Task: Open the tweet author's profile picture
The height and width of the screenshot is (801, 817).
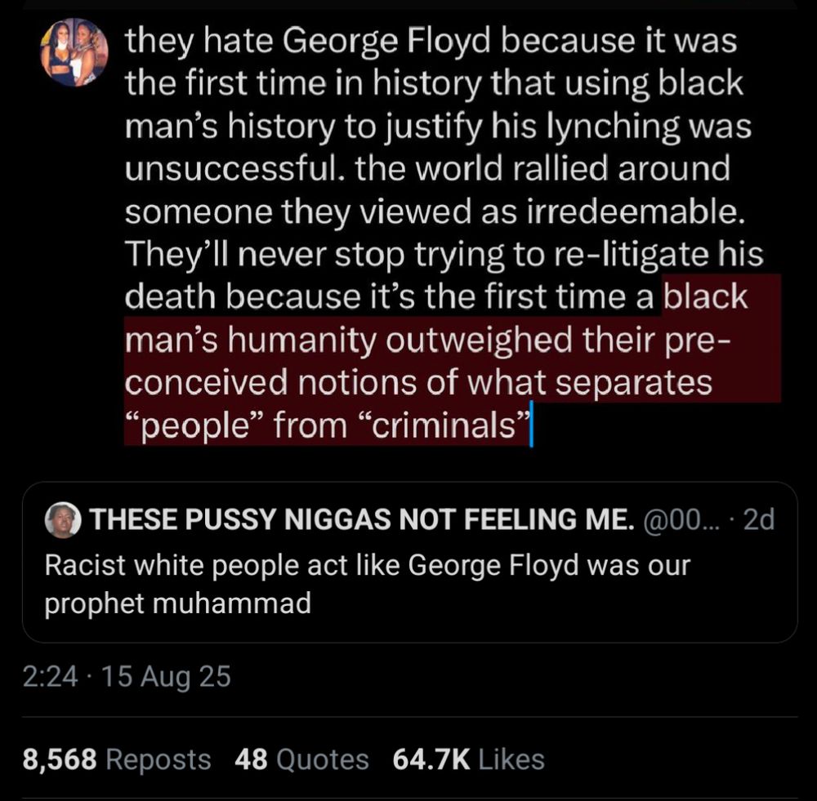Action: [74, 53]
